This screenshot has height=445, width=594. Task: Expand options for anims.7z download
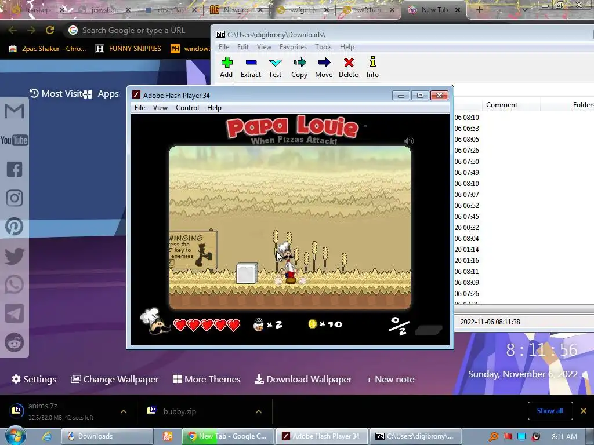coord(124,411)
